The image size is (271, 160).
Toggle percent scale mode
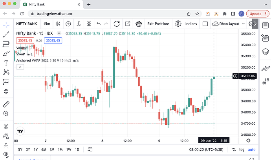click(234, 150)
